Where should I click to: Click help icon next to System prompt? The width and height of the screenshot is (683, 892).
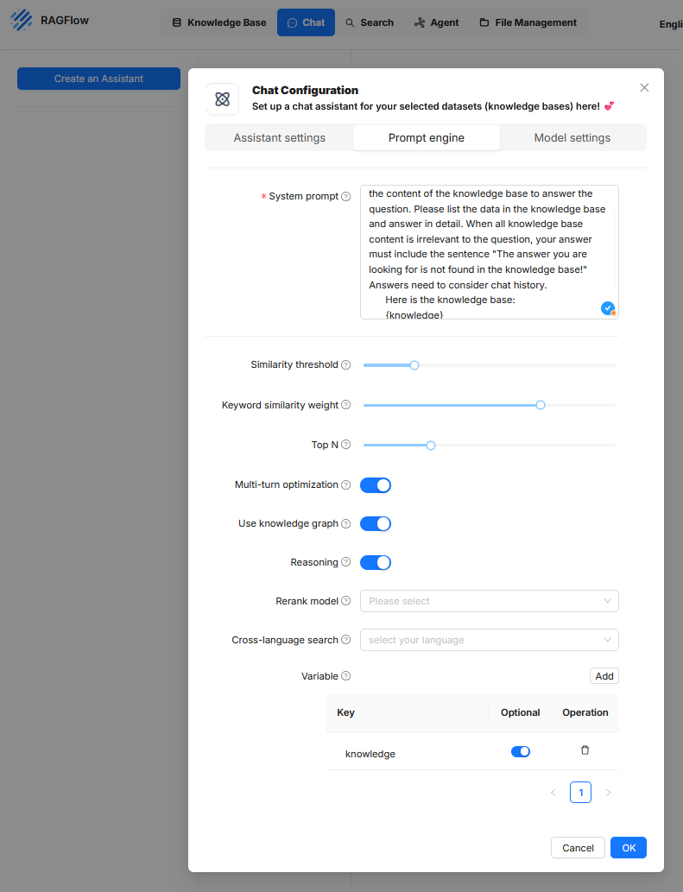(346, 197)
